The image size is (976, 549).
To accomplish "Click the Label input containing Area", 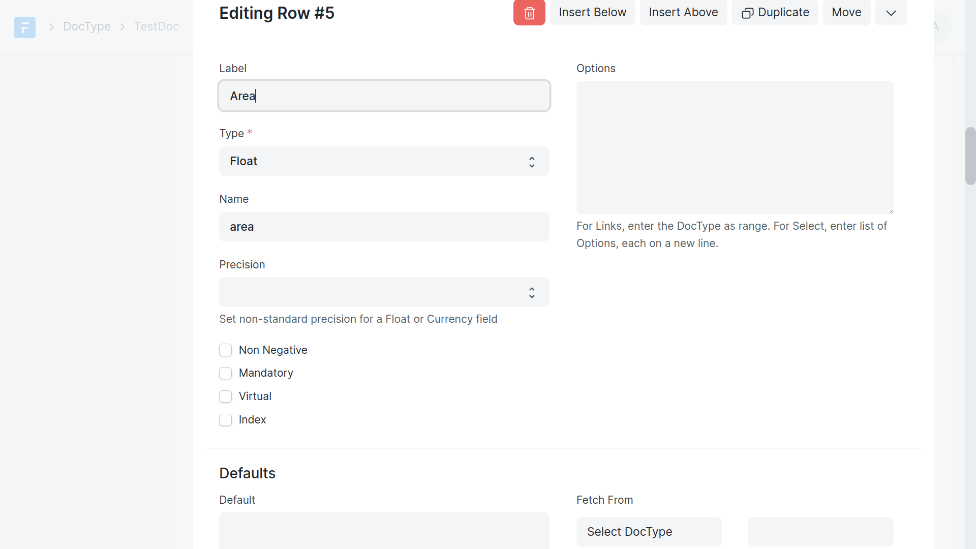I will point(384,96).
